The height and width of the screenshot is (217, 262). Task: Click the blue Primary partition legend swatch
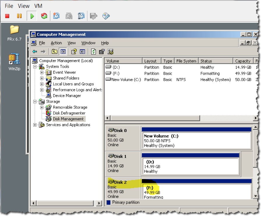(108, 202)
